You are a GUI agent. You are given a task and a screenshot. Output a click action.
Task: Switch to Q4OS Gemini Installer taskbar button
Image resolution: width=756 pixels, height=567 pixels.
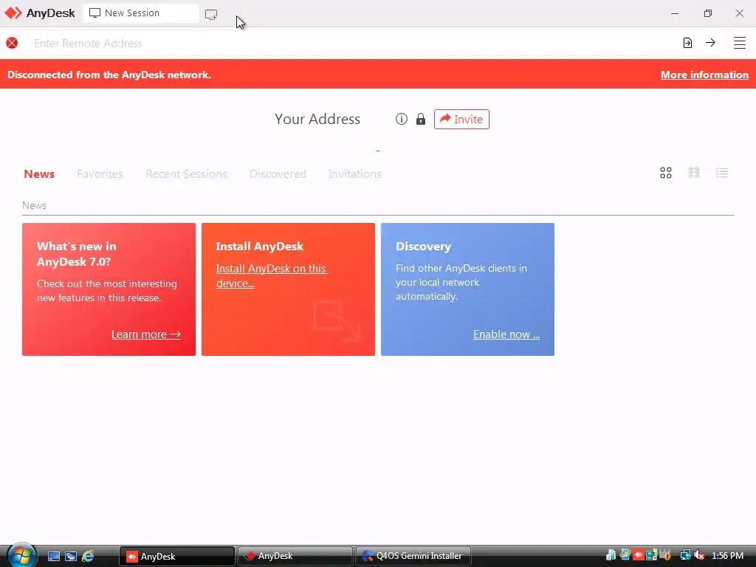413,556
